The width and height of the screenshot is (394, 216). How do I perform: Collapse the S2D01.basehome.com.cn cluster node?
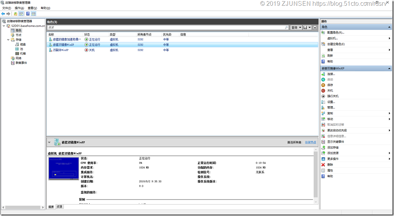[x=4, y=26]
